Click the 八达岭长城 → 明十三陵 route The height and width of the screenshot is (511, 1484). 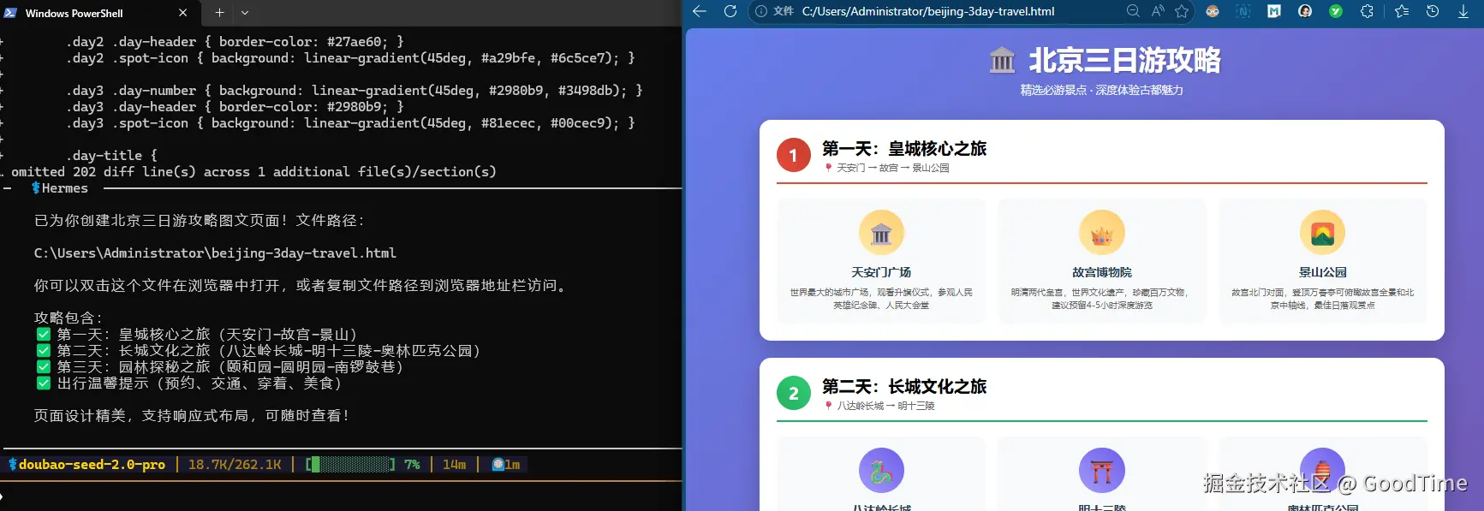(x=885, y=406)
